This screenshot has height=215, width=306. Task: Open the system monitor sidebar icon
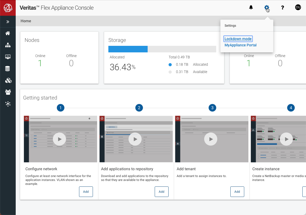(x=8, y=57)
